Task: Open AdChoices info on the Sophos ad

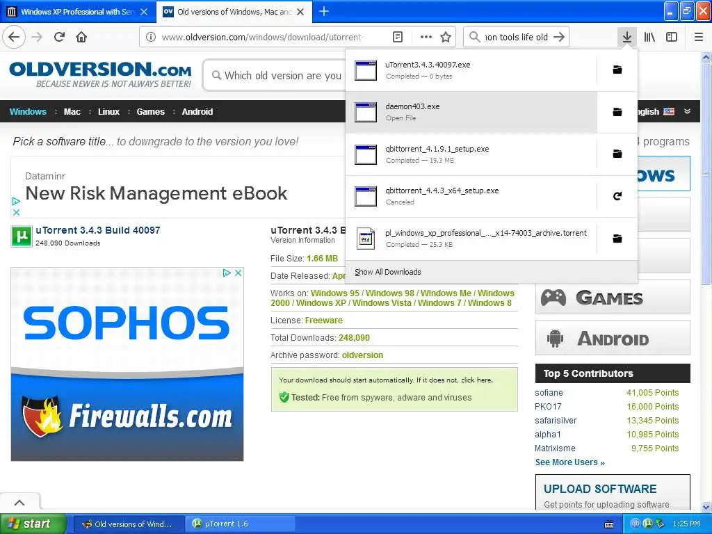Action: (x=227, y=273)
